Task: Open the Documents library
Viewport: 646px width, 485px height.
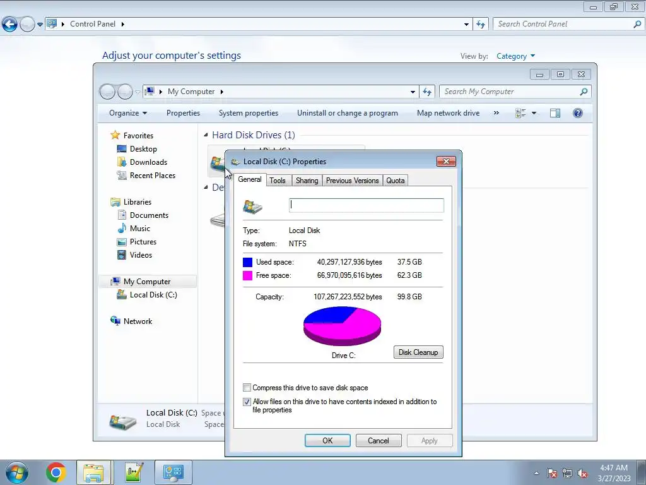Action: [149, 215]
